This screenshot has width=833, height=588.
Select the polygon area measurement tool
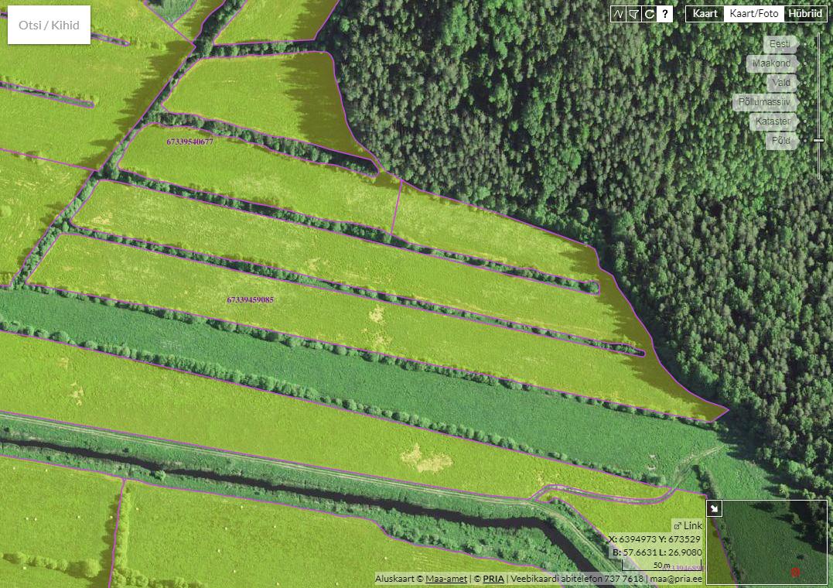coord(633,15)
